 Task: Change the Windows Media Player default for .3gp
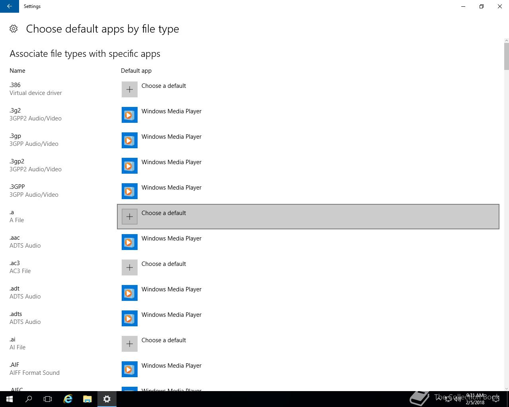[x=308, y=140]
